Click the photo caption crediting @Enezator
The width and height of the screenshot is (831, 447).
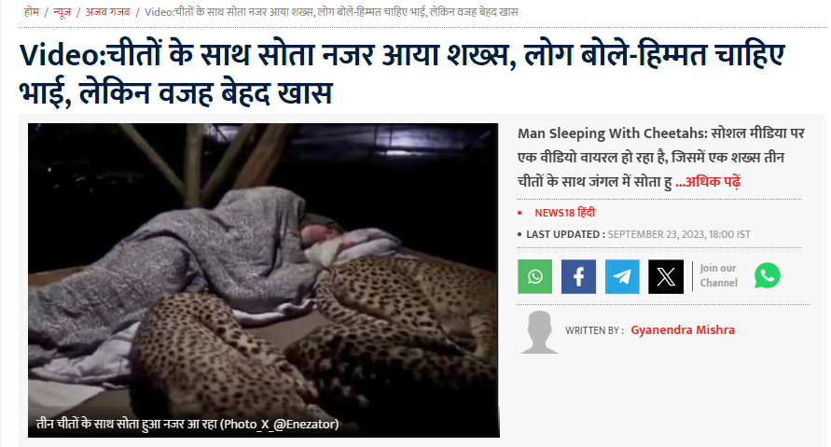coord(187,424)
